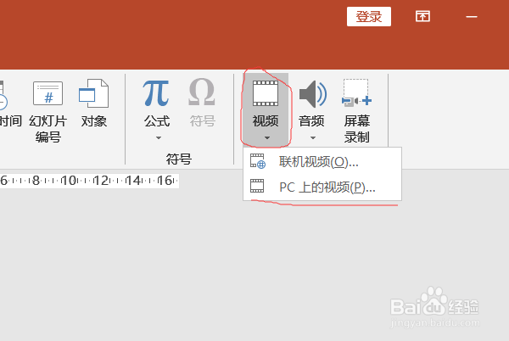Click the 登录 sign-in button
Image resolution: width=509 pixels, height=341 pixels.
click(x=369, y=17)
